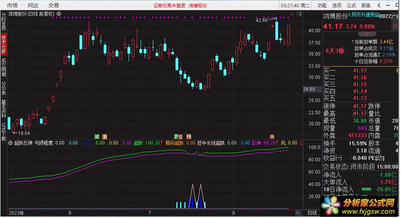Click the red 鸿博股份 title bar label
This screenshot has height=218, width=401.
tap(197, 6)
